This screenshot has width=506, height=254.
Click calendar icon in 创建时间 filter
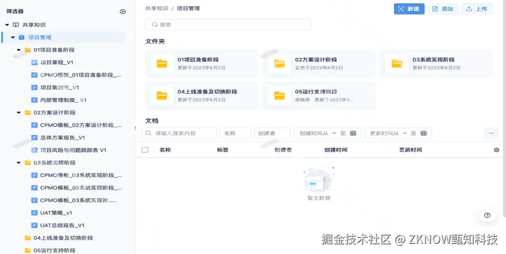pos(353,133)
